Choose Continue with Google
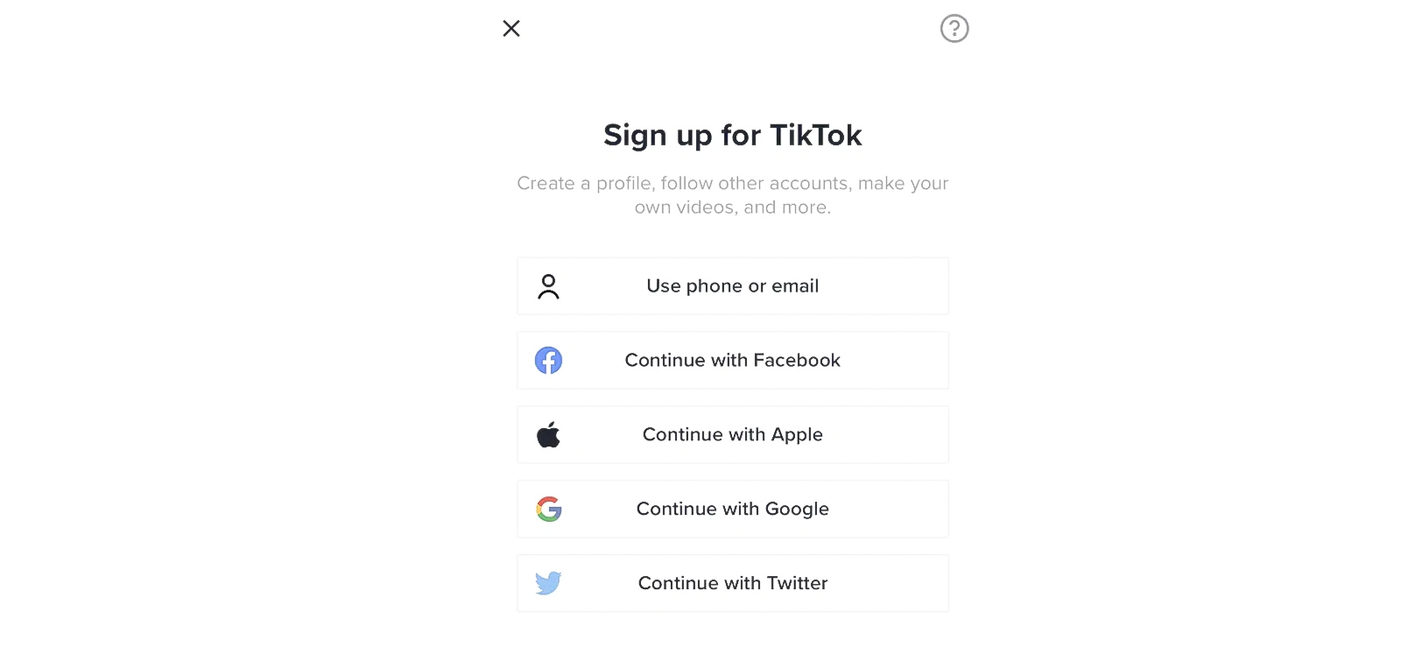 click(733, 509)
